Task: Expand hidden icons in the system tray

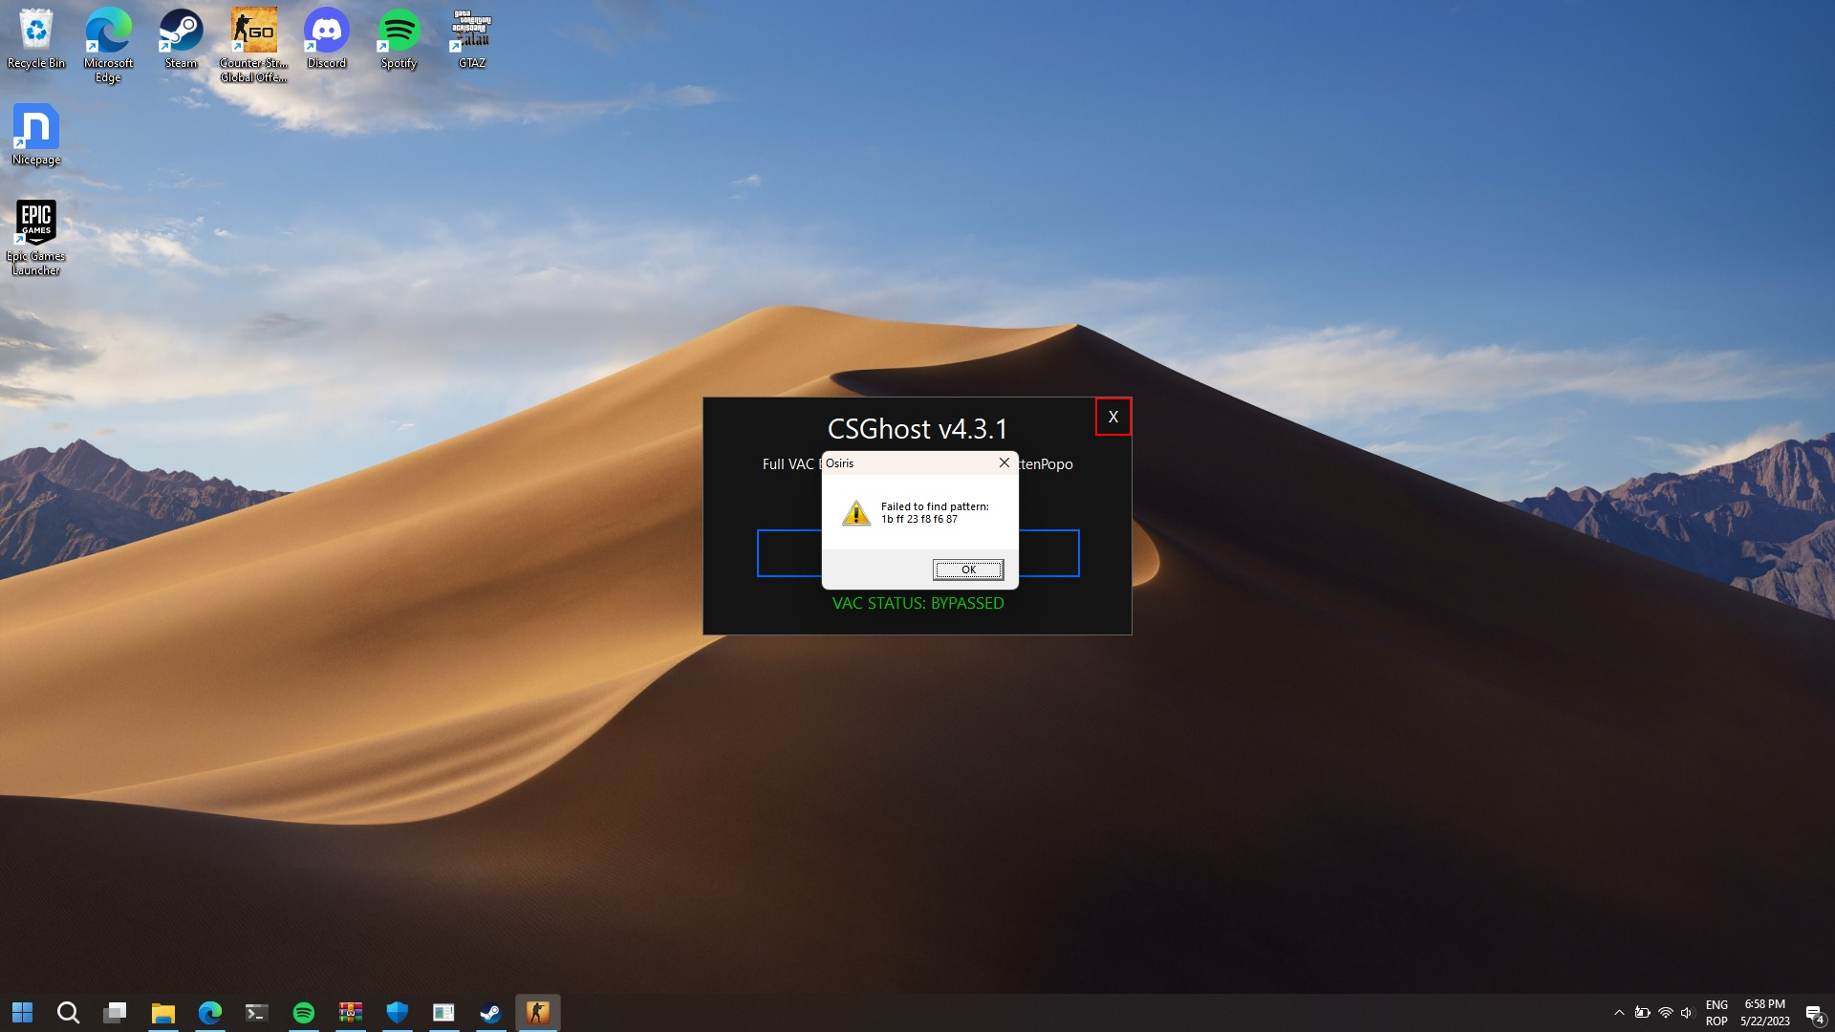Action: (x=1620, y=1012)
